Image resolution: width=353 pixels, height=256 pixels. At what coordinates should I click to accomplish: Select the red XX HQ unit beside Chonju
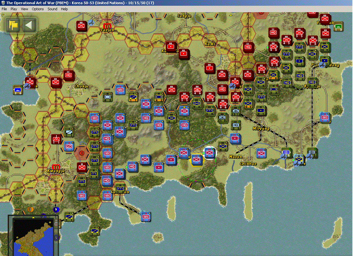click(68, 75)
